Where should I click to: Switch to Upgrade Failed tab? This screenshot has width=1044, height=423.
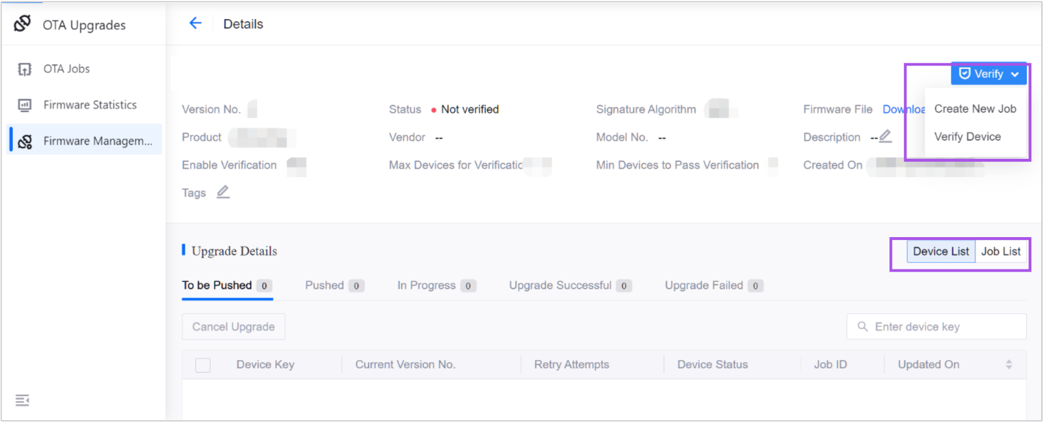714,285
